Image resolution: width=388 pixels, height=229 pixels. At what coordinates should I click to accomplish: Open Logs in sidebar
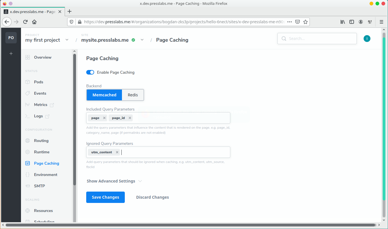click(38, 116)
